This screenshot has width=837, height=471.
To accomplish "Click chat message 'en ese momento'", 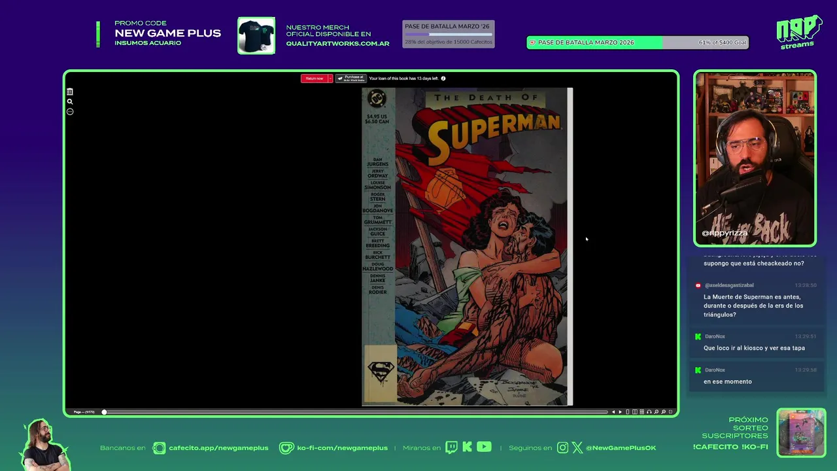I will click(728, 381).
